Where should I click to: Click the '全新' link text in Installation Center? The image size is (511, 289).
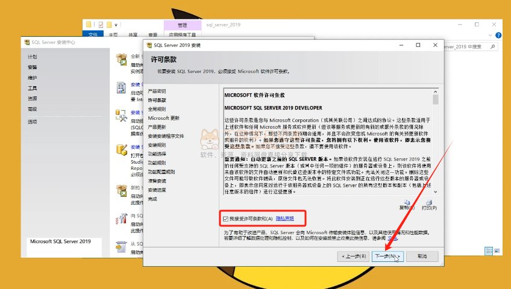pos(136,57)
